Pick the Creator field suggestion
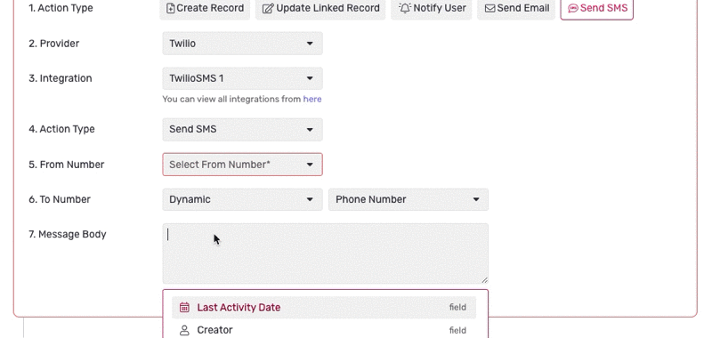 (324, 330)
